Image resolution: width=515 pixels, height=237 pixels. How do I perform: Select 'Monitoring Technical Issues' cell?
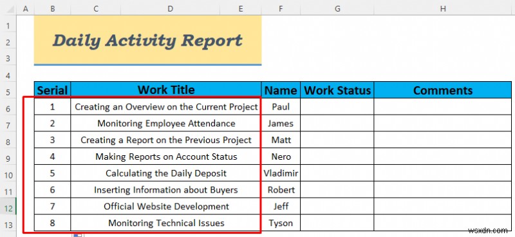(x=166, y=223)
